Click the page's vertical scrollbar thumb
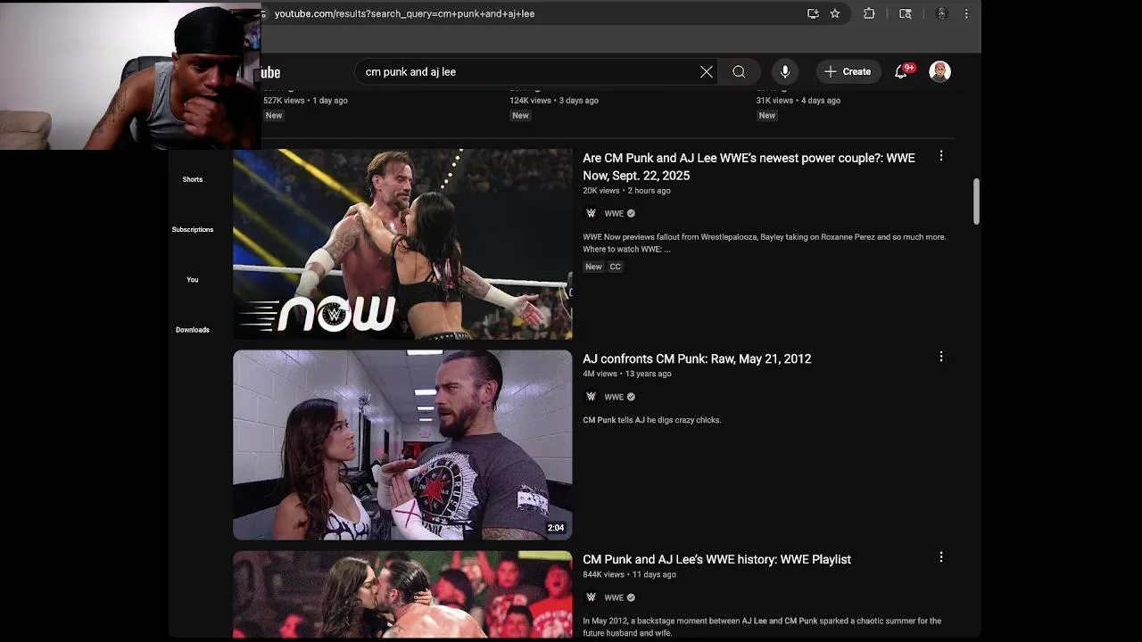 (976, 202)
